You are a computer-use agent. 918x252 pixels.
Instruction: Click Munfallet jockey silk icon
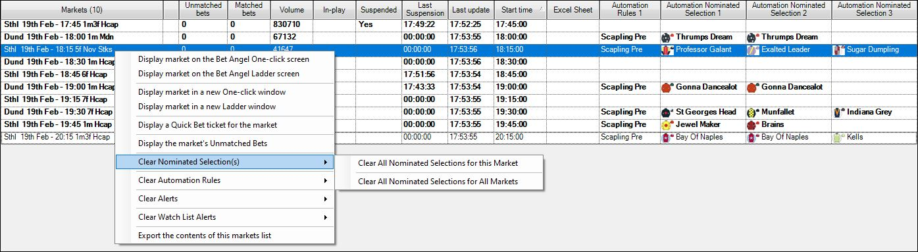[753, 113]
